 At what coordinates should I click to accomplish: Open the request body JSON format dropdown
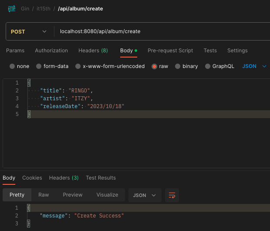click(x=254, y=66)
